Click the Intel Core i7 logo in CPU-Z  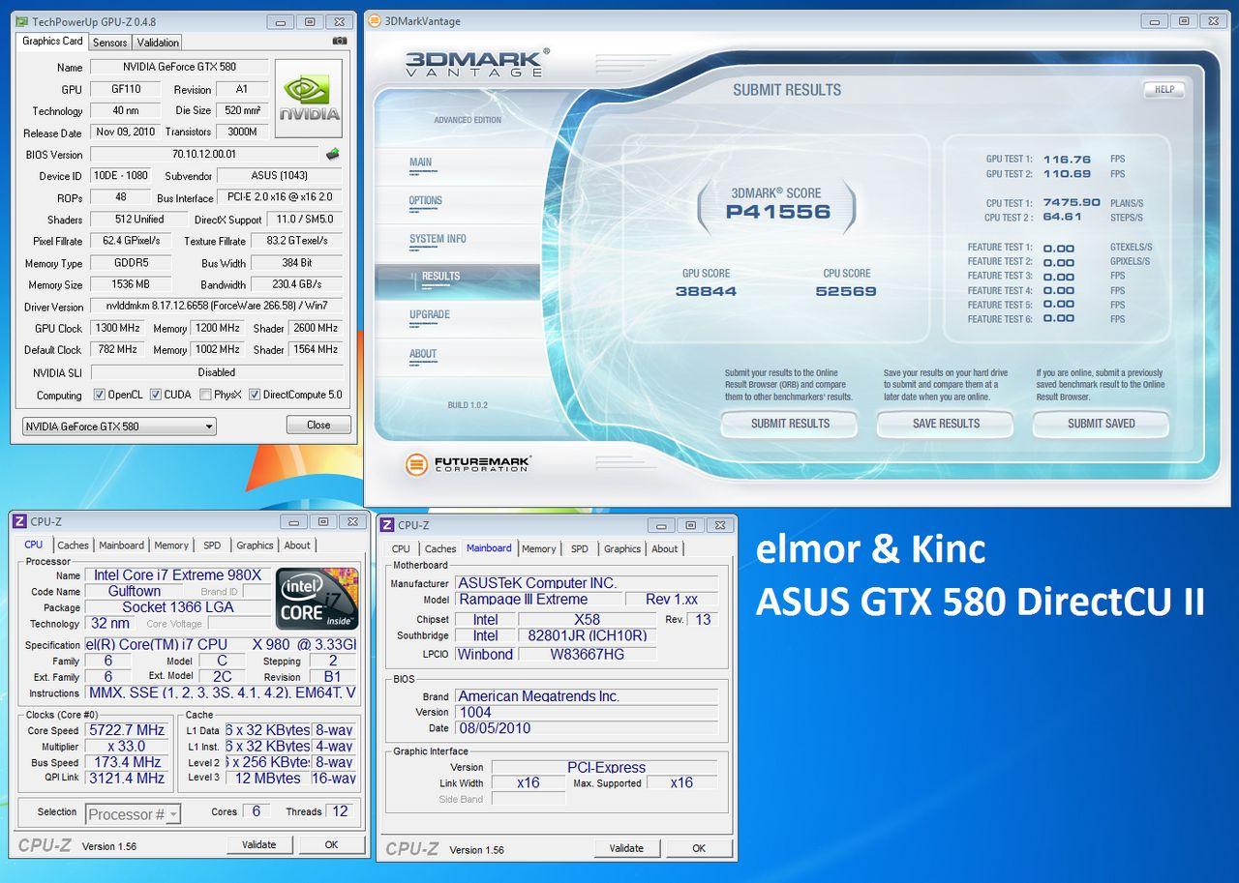pos(317,599)
